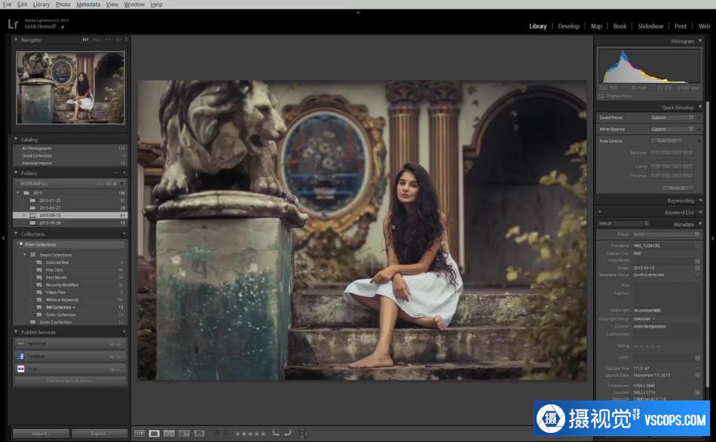The width and height of the screenshot is (716, 442).
Task: Switch to Survey view in the toolbar
Action: pos(184,433)
